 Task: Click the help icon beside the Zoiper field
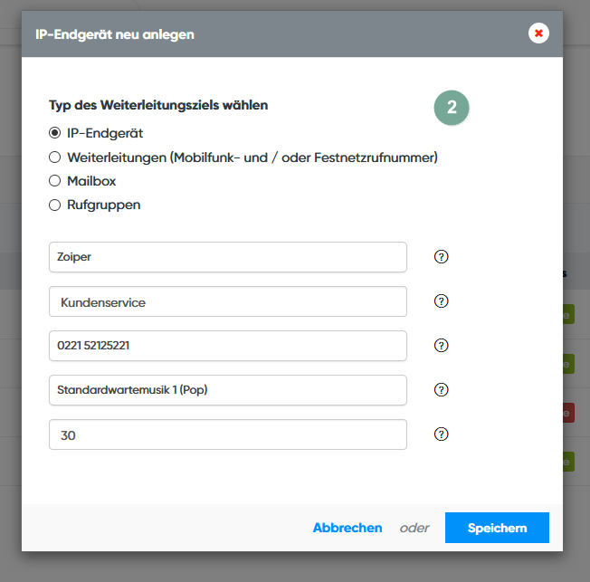pyautogui.click(x=442, y=256)
